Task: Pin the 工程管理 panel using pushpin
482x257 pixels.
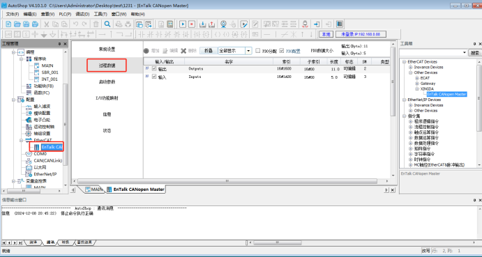Action: tap(59, 44)
